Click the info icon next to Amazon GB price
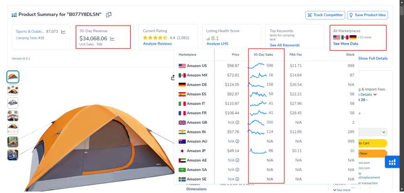 click(x=237, y=122)
